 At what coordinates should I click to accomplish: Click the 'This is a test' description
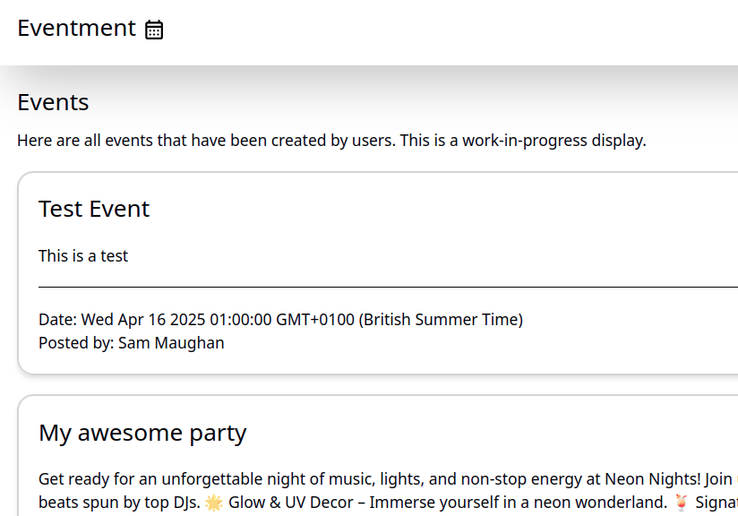83,256
